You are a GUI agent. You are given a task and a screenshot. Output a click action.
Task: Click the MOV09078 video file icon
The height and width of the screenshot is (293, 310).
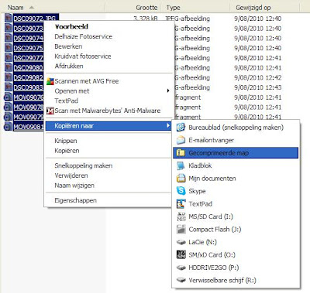[8, 107]
